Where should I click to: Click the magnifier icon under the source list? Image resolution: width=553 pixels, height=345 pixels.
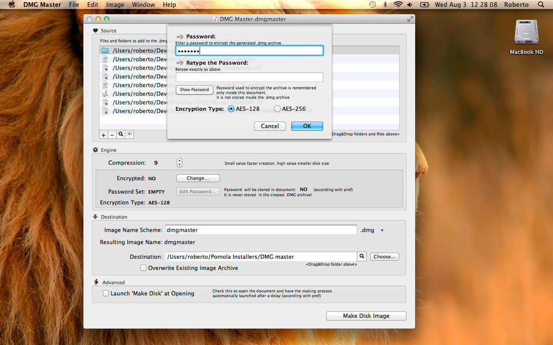(x=121, y=135)
